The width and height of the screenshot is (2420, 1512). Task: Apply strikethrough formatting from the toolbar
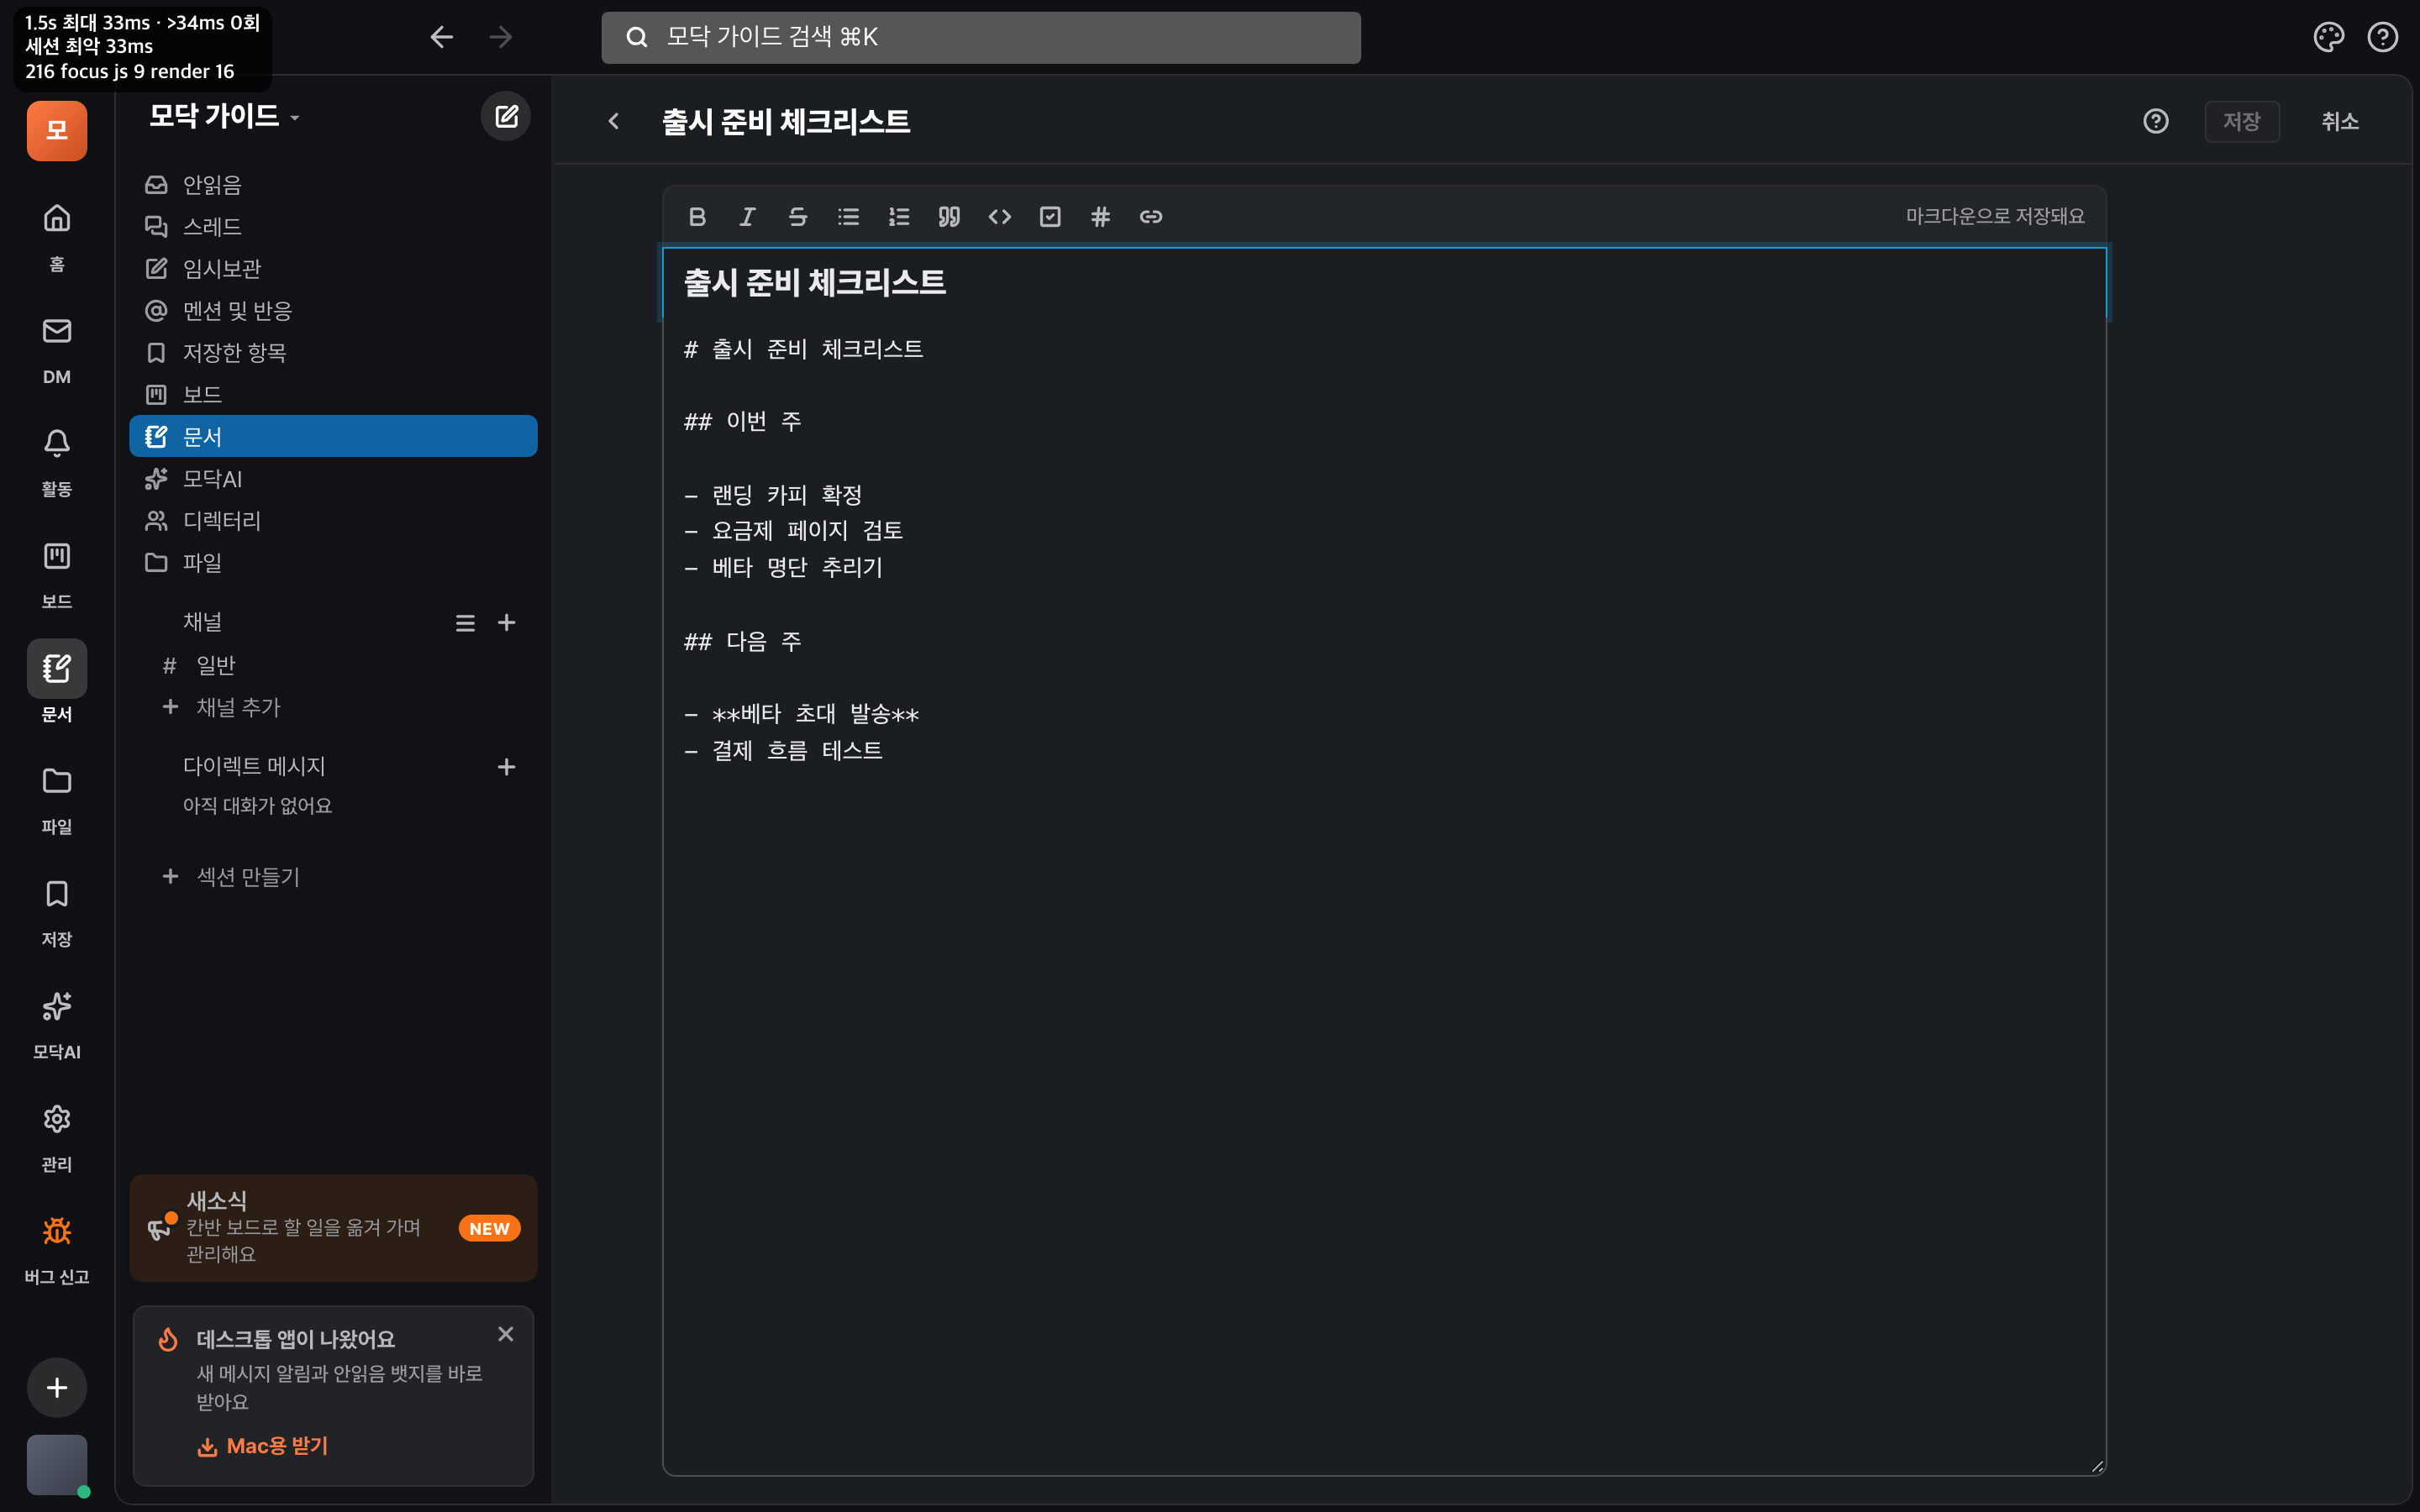click(798, 216)
